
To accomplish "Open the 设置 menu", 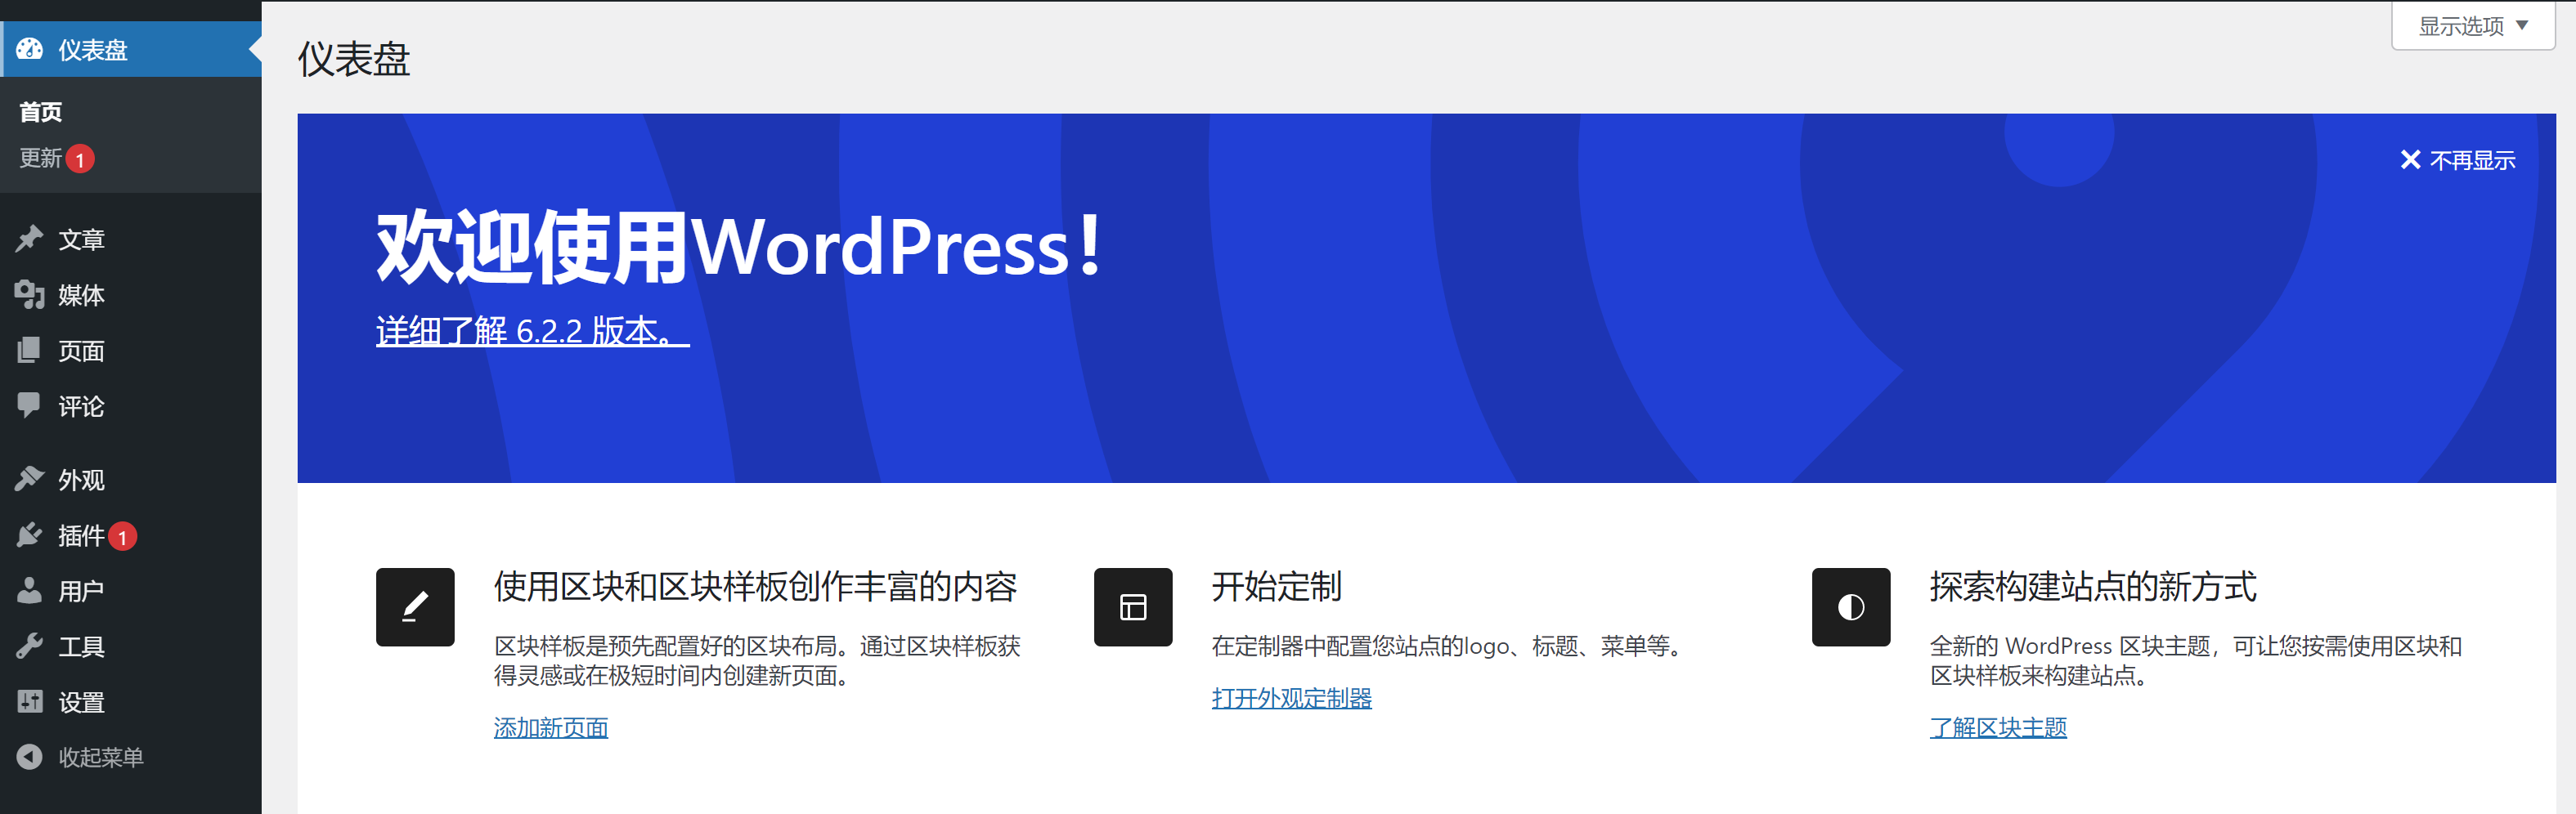I will click(131, 702).
